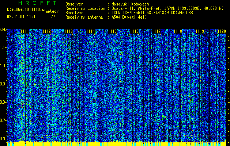
Task: Click the 1116 time marker
Action: (x=135, y=31)
